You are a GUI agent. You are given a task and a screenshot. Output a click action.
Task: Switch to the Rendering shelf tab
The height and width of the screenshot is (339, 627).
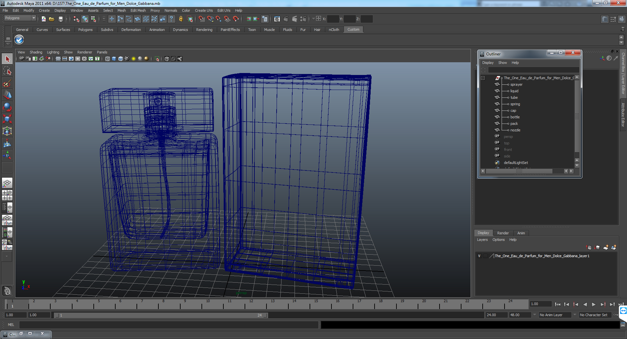pyautogui.click(x=204, y=30)
